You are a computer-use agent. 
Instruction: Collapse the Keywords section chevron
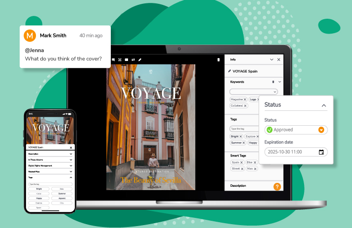(280, 82)
